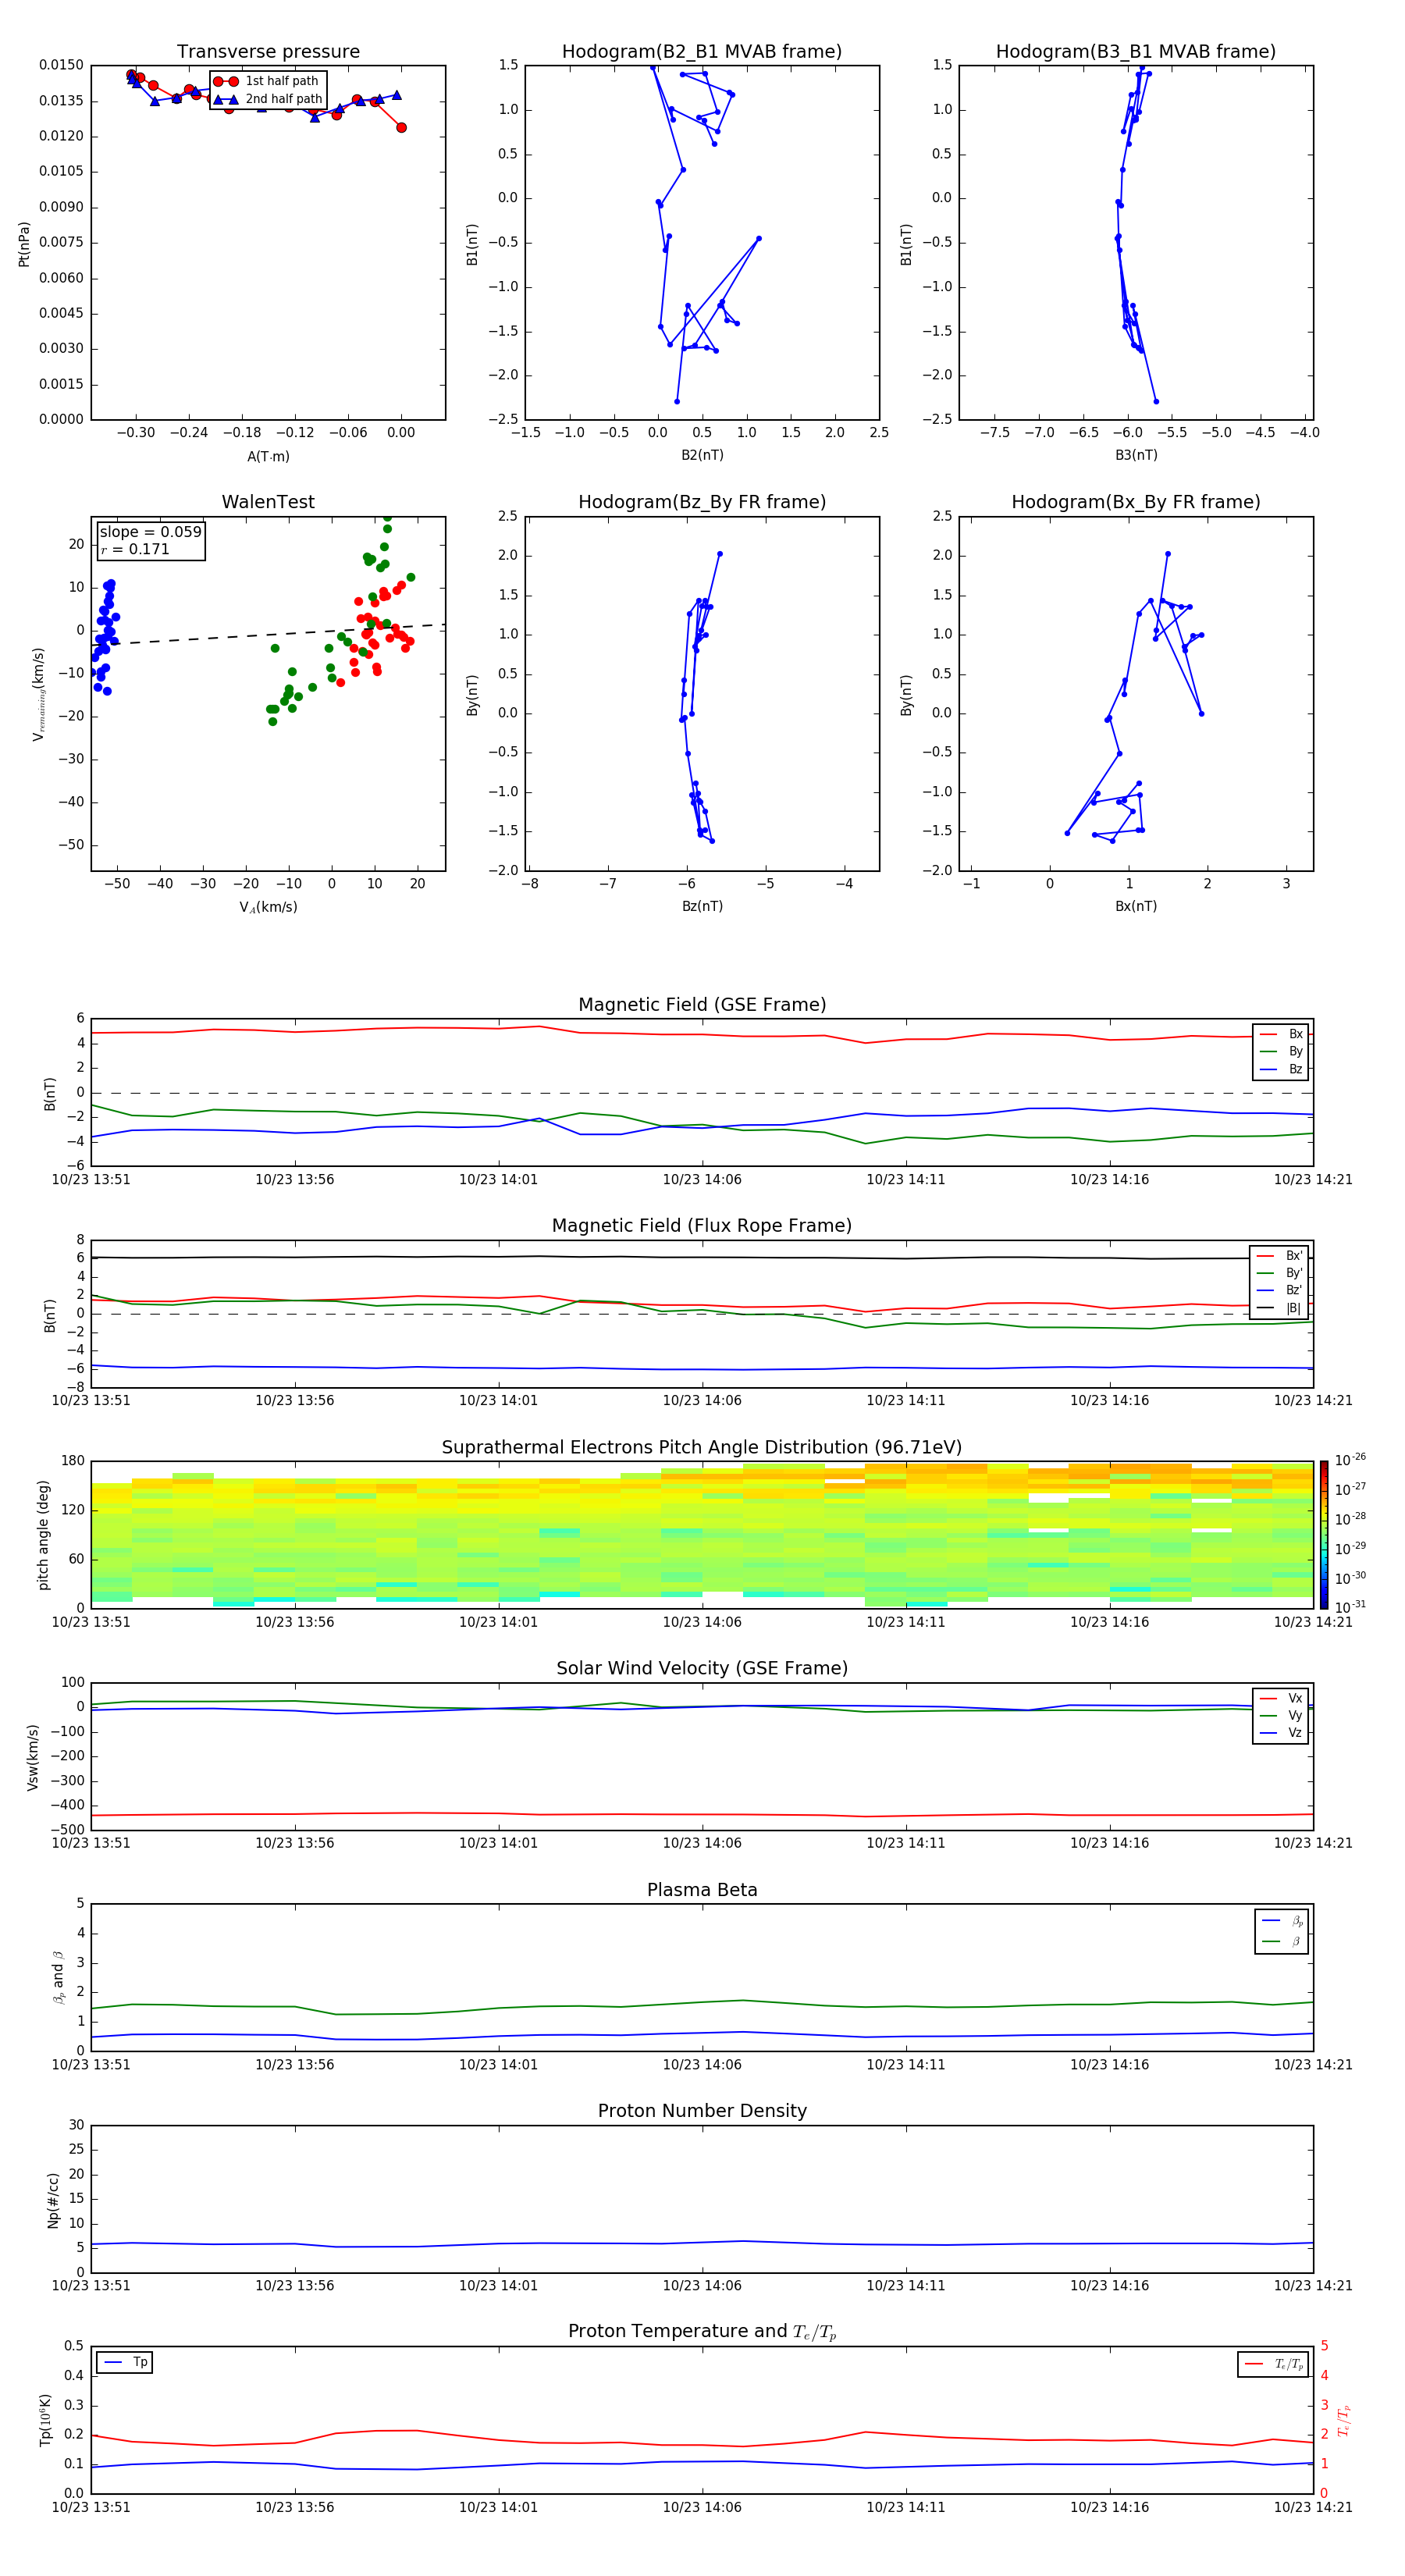1405x2576 pixels.
Task: Click the "Proton Number Density" title
Action: 702,2111
